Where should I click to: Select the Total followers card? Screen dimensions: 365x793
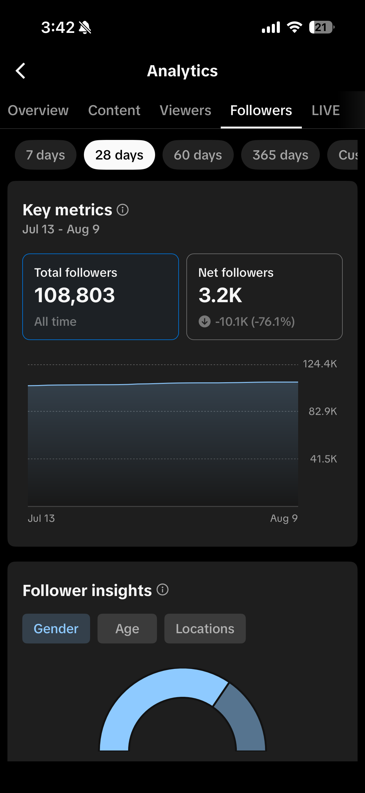click(101, 297)
